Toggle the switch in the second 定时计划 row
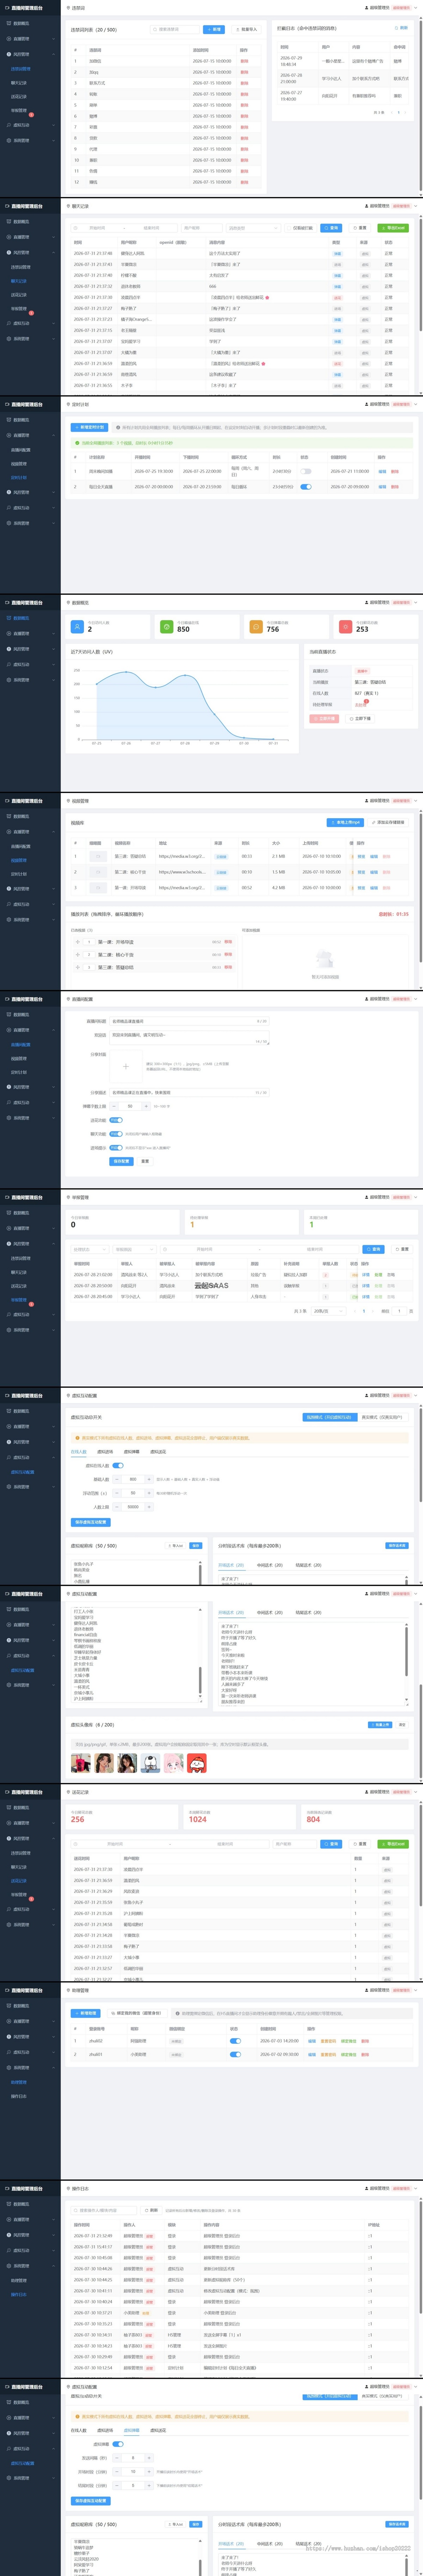The image size is (423, 2576). pos(306,487)
